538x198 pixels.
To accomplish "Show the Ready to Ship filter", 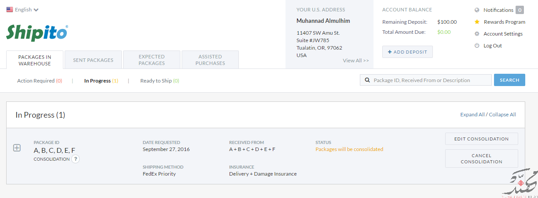I will click(x=160, y=81).
